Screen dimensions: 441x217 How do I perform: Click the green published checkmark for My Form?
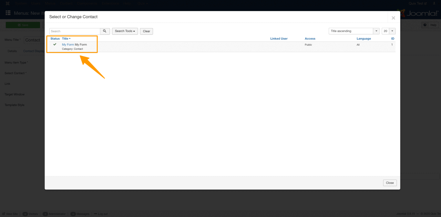(55, 45)
